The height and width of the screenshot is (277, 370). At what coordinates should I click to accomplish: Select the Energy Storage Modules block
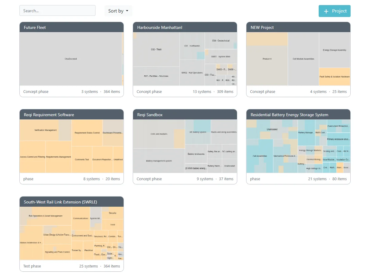[310, 150]
